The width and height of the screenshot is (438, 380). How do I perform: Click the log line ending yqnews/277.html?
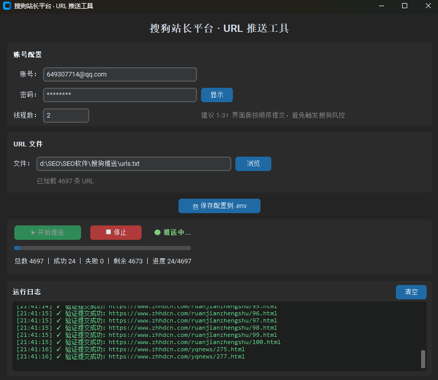pos(130,356)
